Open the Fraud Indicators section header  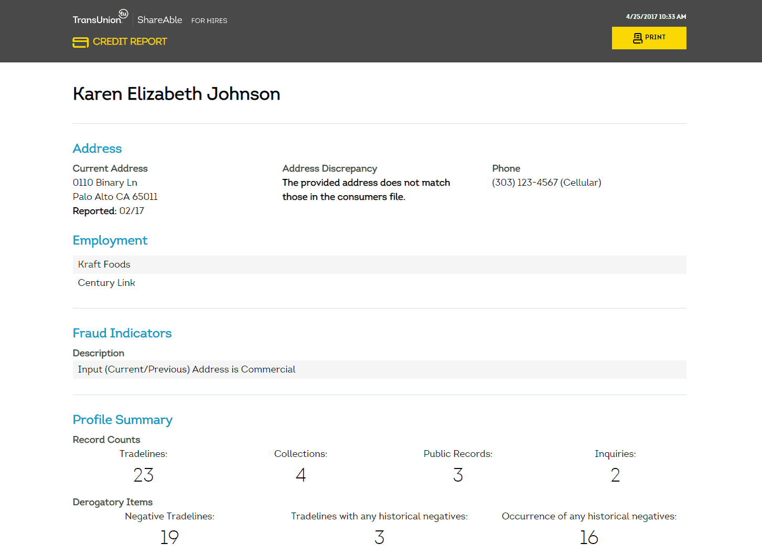point(122,333)
